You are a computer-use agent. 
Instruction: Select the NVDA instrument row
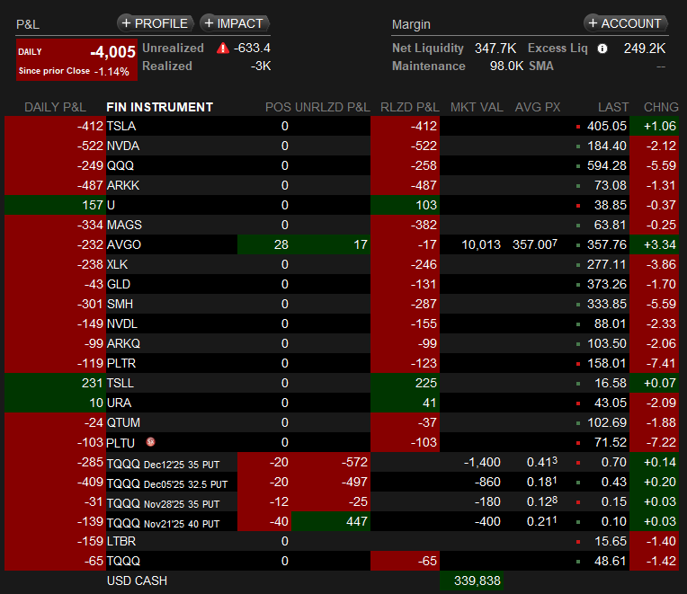tap(342, 146)
